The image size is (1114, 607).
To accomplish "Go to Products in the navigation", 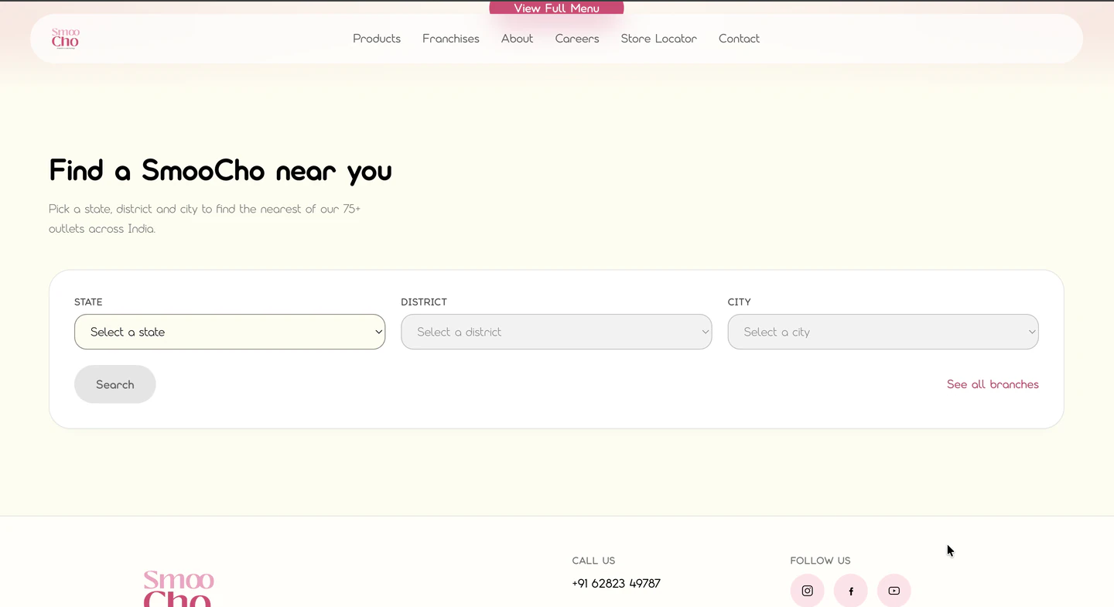I will [377, 39].
